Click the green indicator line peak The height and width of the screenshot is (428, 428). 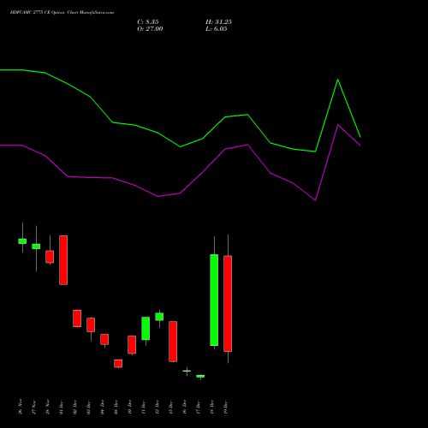[338, 80]
